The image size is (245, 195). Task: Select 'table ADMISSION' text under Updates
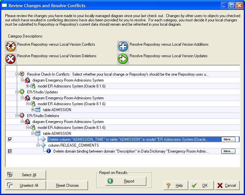[x=57, y=110]
